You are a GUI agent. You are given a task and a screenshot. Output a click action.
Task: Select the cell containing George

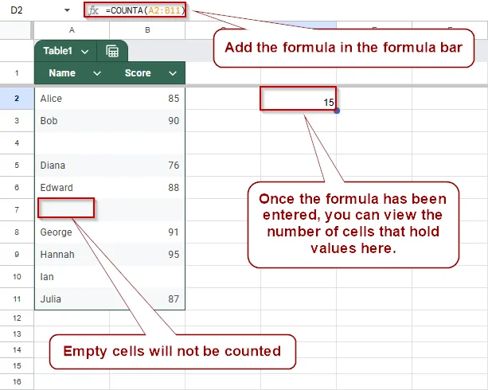point(72,232)
